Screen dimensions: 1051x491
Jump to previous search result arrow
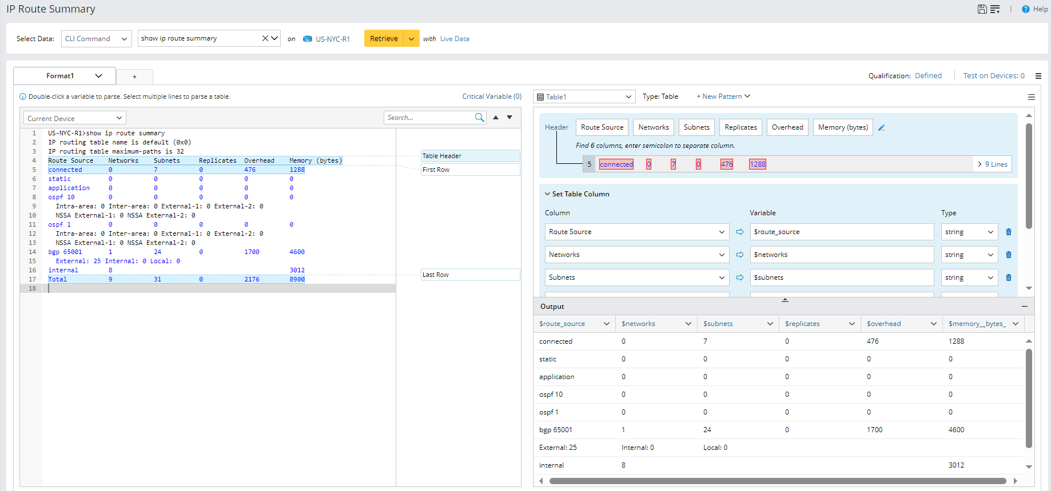(x=496, y=118)
